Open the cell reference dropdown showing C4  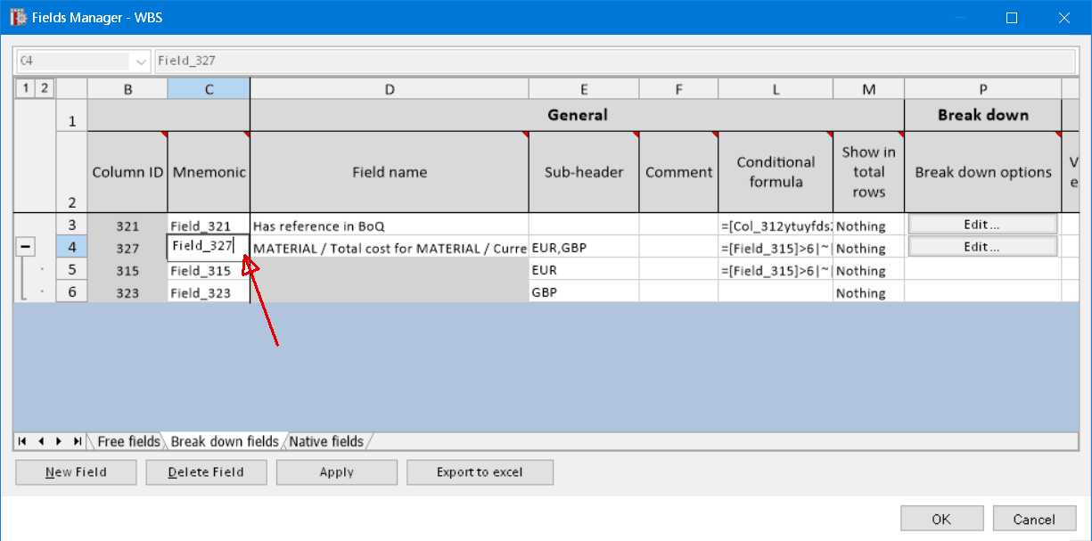pos(141,61)
